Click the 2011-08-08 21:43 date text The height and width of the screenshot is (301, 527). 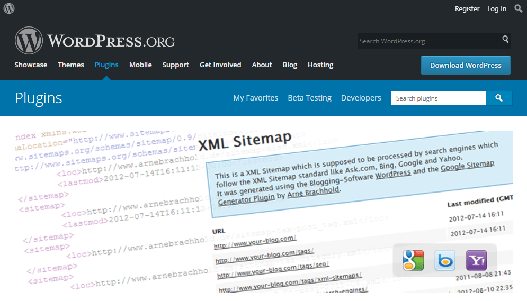pyautogui.click(x=484, y=275)
